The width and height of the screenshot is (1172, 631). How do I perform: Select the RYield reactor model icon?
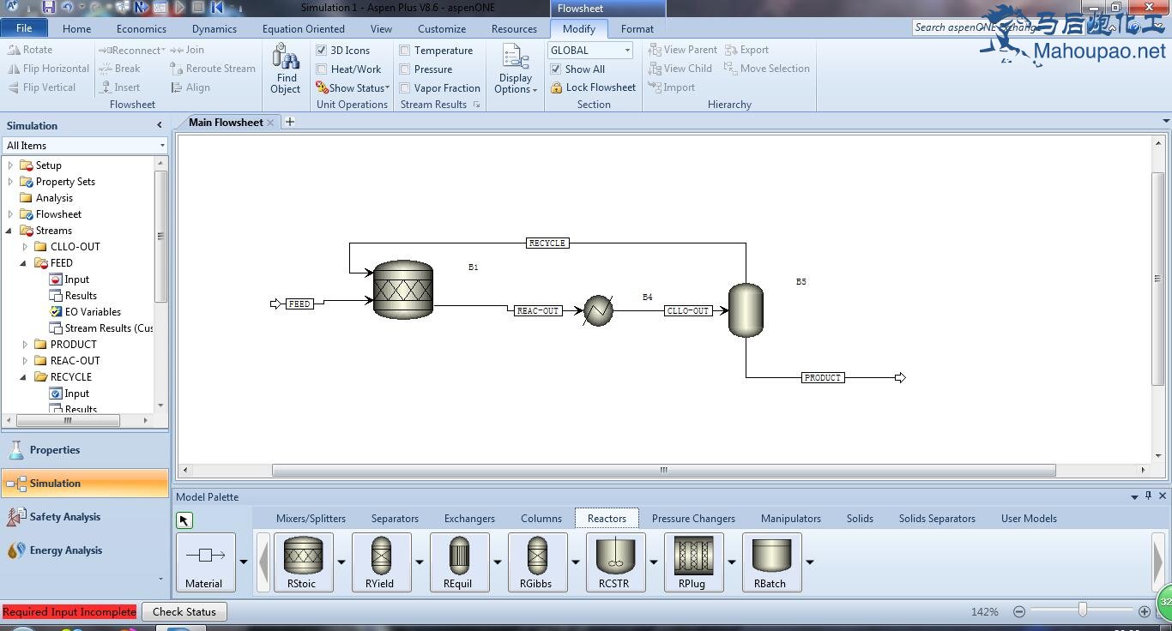click(x=381, y=562)
